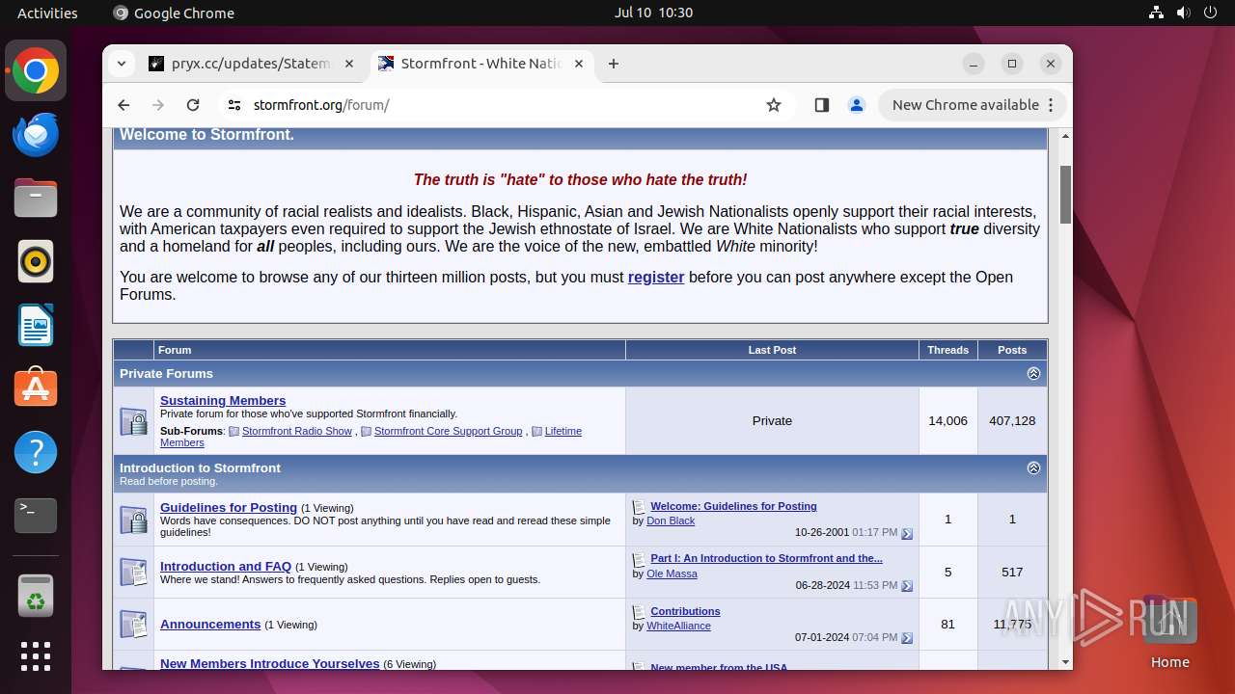Screen dimensions: 1235x694
Task: Click forum status icon beside Guidelines for Posting
Action: point(133,520)
